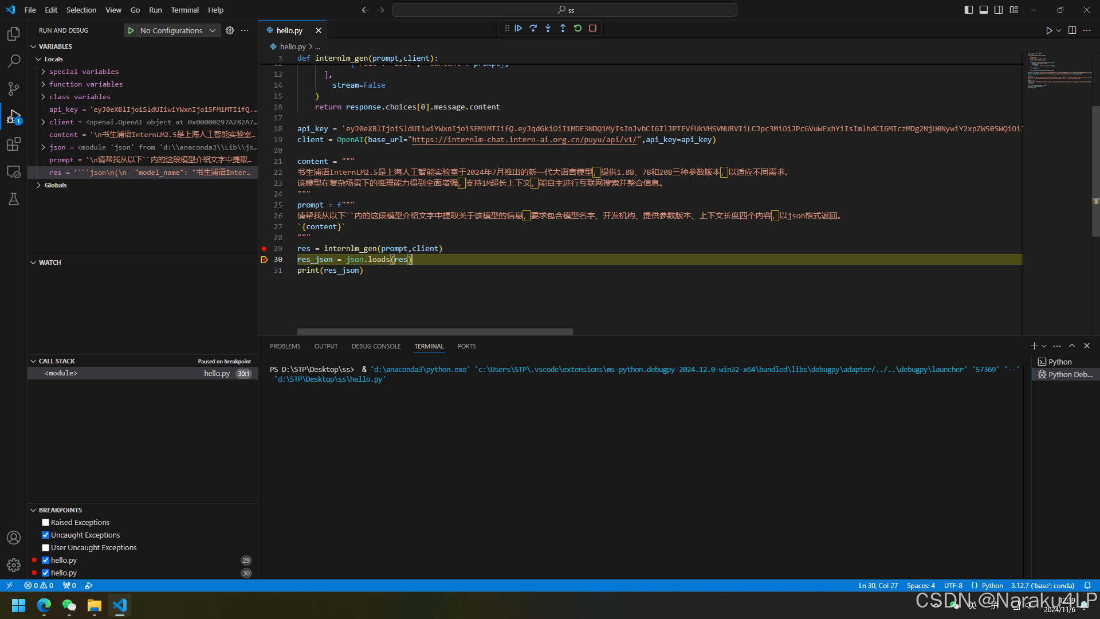
Task: Open the Terminal menu
Action: coord(184,10)
